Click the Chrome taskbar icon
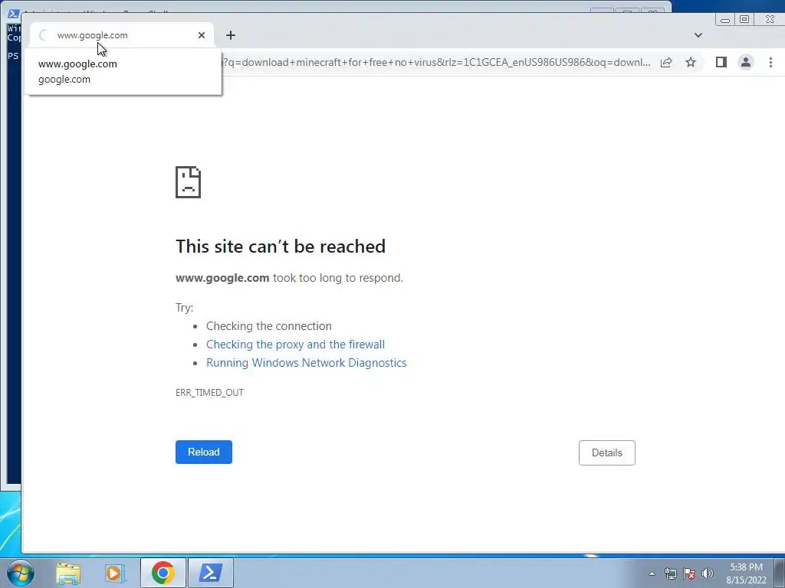The image size is (785, 588). coord(163,573)
